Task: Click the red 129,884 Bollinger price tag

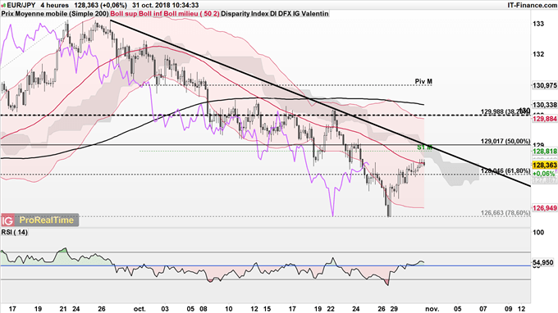Action: coord(545,119)
